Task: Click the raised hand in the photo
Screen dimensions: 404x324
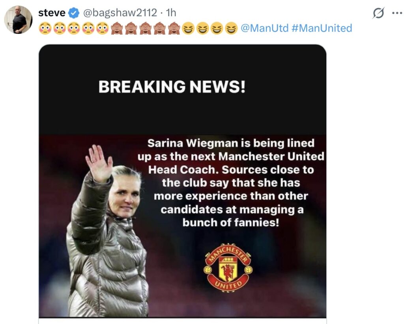Action: tap(99, 164)
